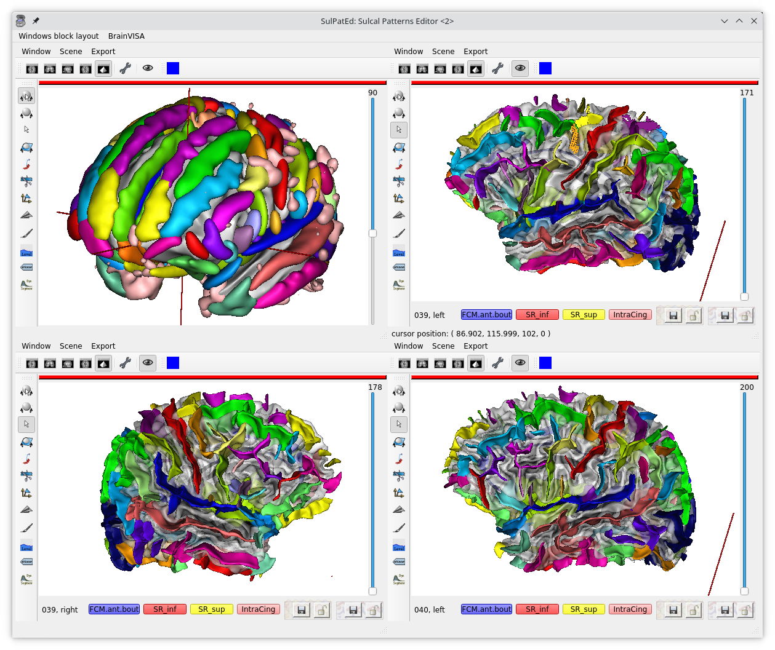Toggle the eye visibility icon in top-left view
This screenshot has width=775, height=650.
coord(148,68)
